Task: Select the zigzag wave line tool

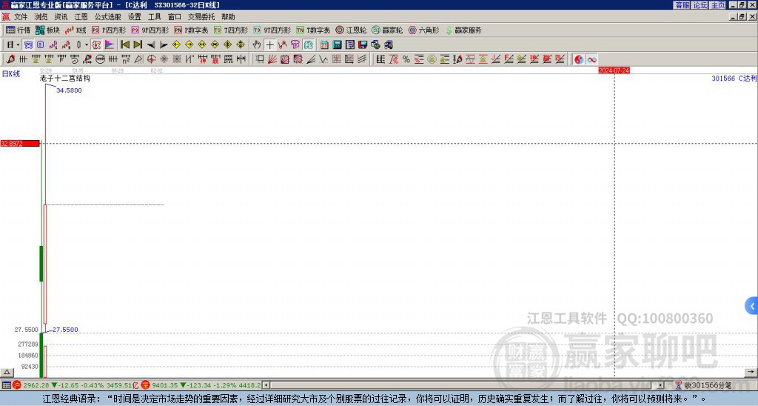Action: [x=323, y=59]
